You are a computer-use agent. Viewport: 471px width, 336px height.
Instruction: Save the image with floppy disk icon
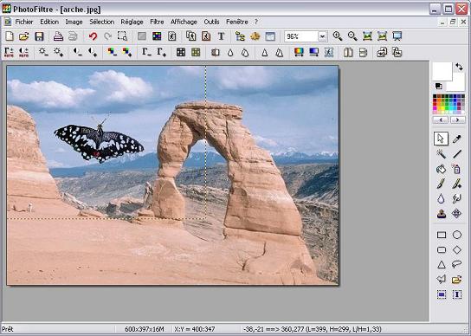pyautogui.click(x=39, y=36)
